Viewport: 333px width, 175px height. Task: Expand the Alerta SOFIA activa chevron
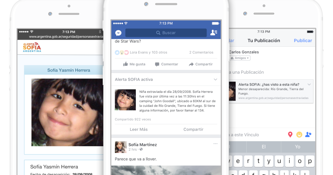[x=215, y=79]
